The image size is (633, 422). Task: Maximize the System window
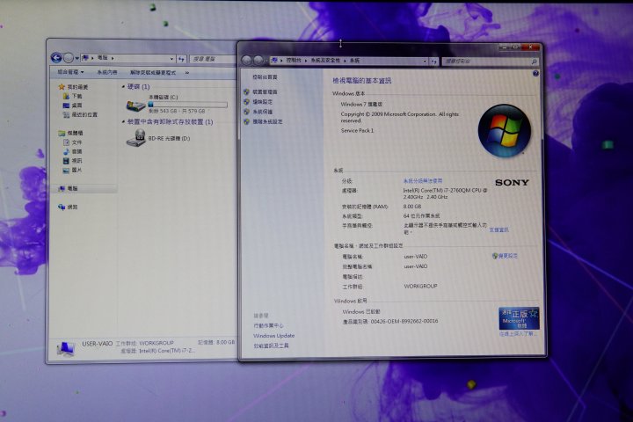pos(515,47)
